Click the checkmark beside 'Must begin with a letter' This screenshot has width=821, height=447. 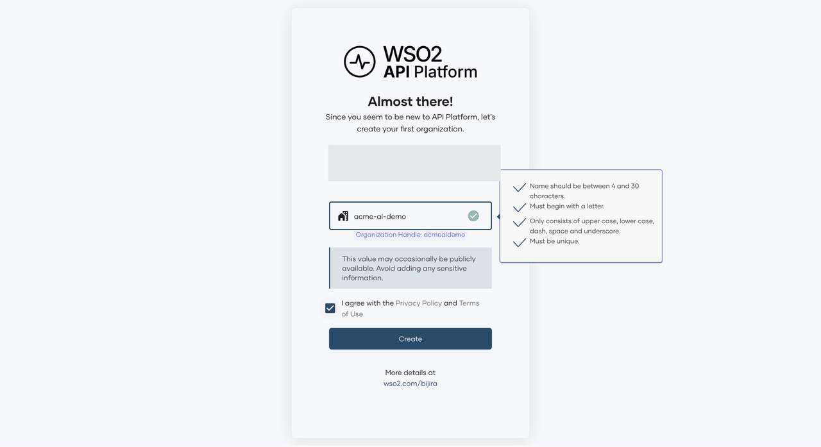click(520, 208)
